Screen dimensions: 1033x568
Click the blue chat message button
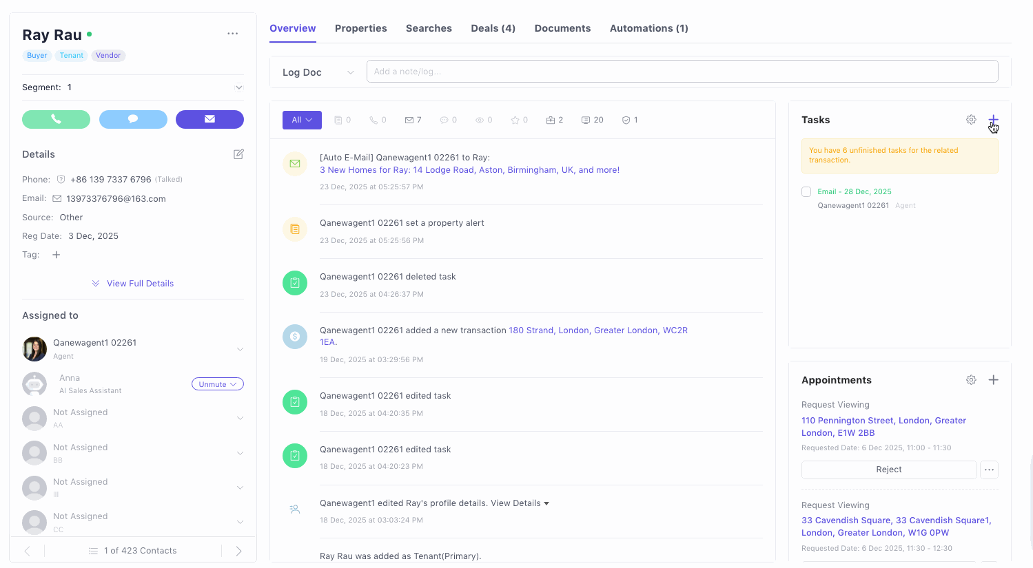(x=133, y=119)
